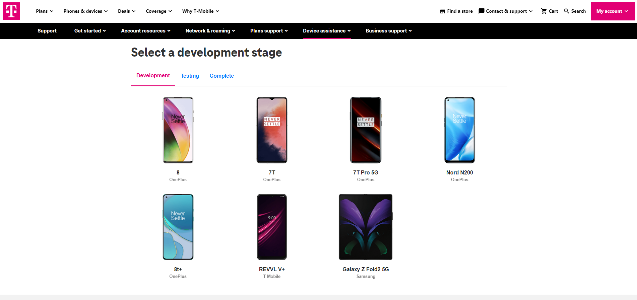Click the Find a store text
Screen dimensions: 637x300
tap(460, 11)
